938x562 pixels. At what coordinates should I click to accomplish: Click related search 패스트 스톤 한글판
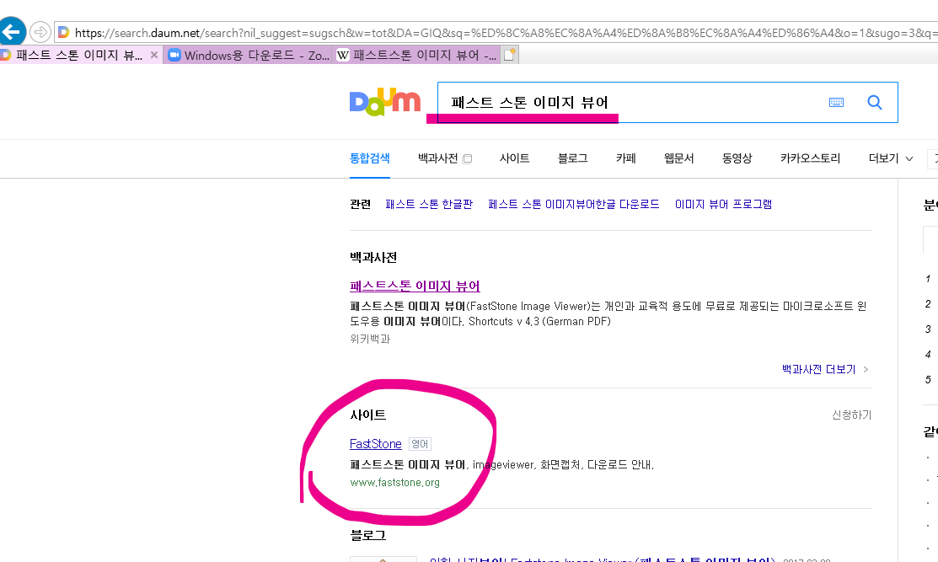tap(429, 205)
